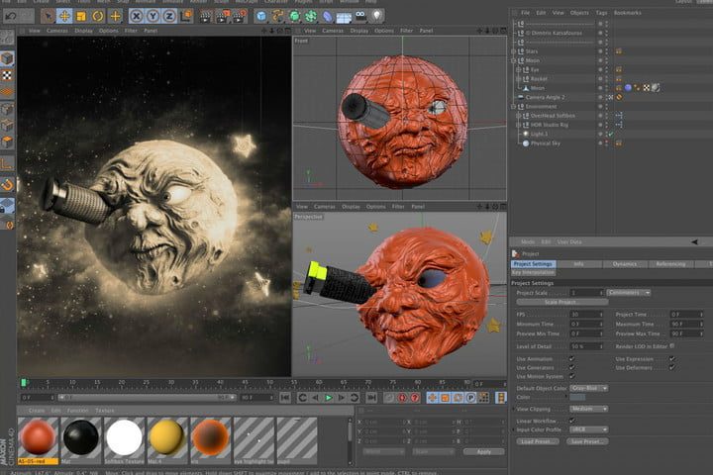This screenshot has width=713, height=475.
Task: Activate the Rotate tool in the toolbar
Action: tap(98, 17)
